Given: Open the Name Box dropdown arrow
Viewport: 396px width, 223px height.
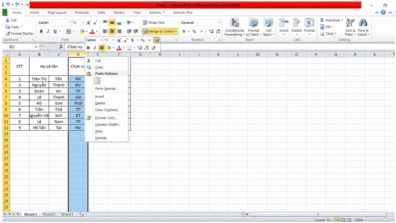Looking at the screenshot, I should click(x=36, y=47).
